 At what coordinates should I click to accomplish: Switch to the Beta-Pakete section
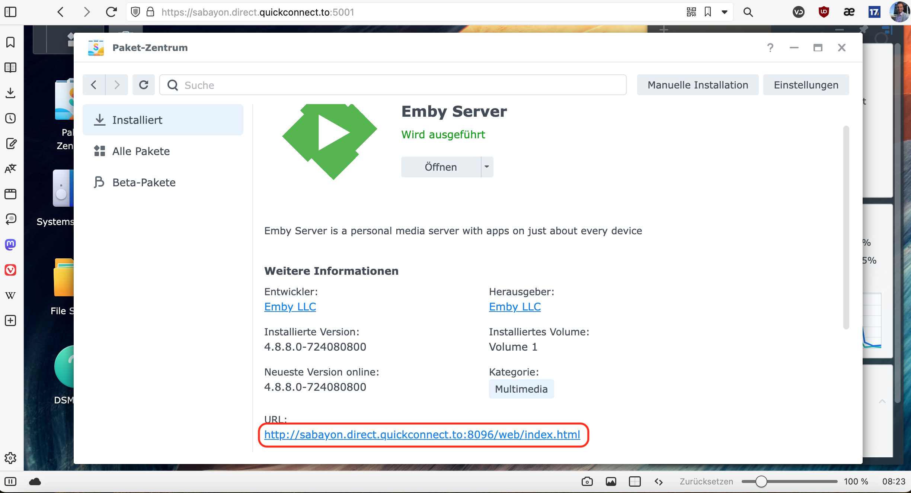(x=144, y=183)
